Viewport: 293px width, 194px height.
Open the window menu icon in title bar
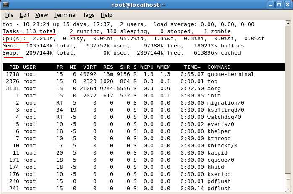point(6,5)
